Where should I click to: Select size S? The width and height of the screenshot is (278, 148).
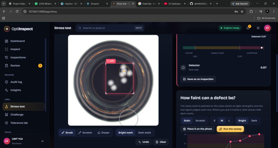point(214,120)
